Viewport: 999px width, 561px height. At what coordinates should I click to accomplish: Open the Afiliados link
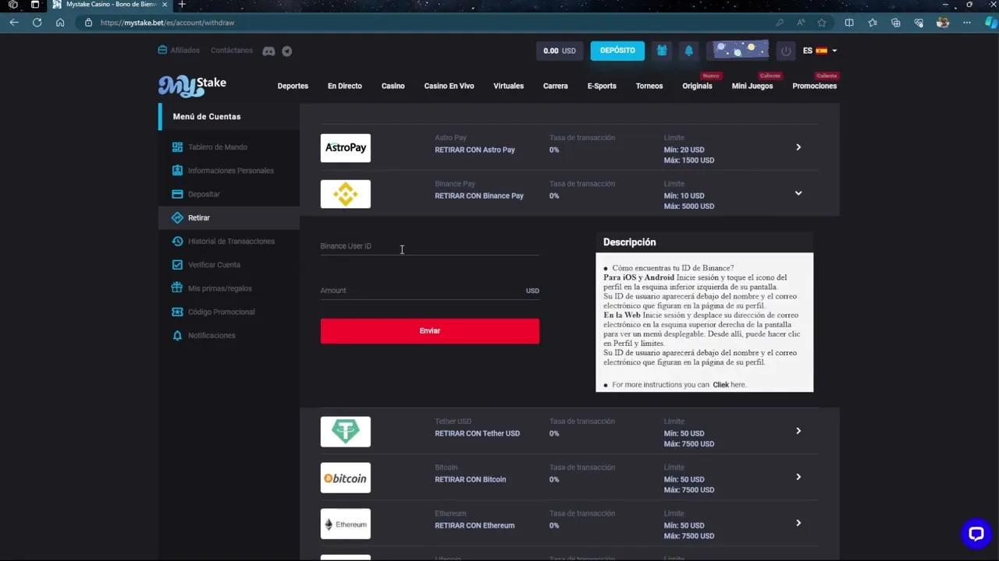pos(179,51)
